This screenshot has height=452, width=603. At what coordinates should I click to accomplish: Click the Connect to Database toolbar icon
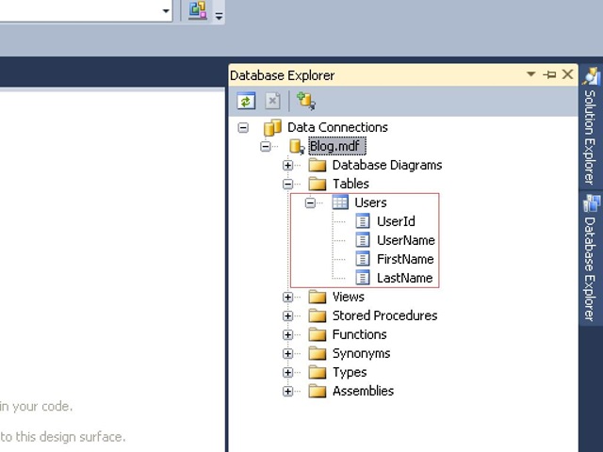point(306,101)
